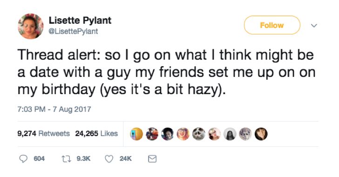
Task: Open the 7:03 PM - 7 Aug 2017 timestamp
Action: (x=54, y=109)
